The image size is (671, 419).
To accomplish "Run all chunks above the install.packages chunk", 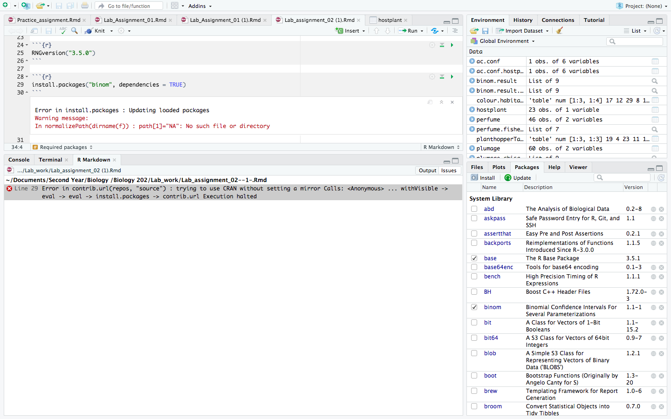I will [x=442, y=77].
